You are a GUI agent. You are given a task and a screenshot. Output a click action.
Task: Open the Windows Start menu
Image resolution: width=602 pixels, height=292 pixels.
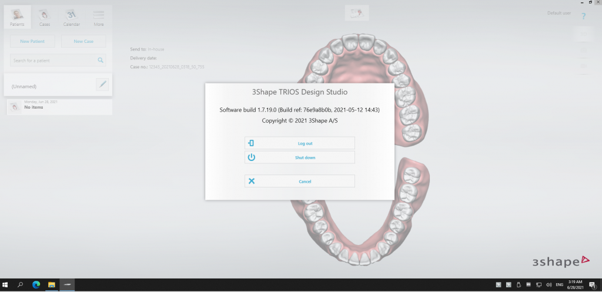5,285
